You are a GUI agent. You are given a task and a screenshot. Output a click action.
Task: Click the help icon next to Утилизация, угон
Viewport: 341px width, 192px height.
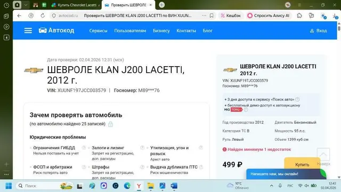(x=201, y=148)
